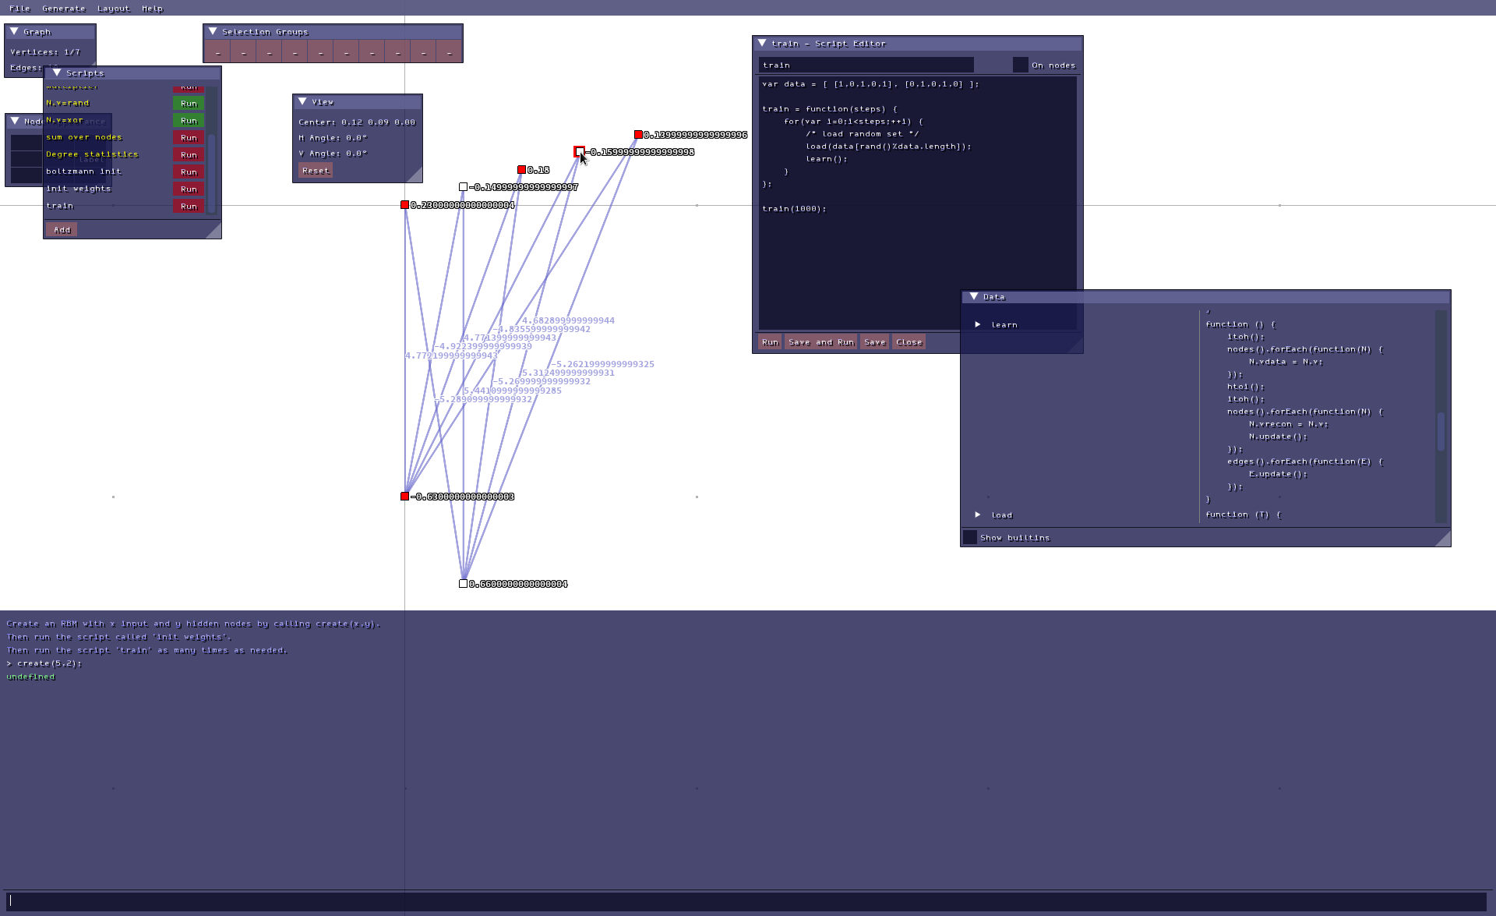The image size is (1496, 916).
Task: Select the white node labeled 0.6600000000000004
Action: coord(464,584)
